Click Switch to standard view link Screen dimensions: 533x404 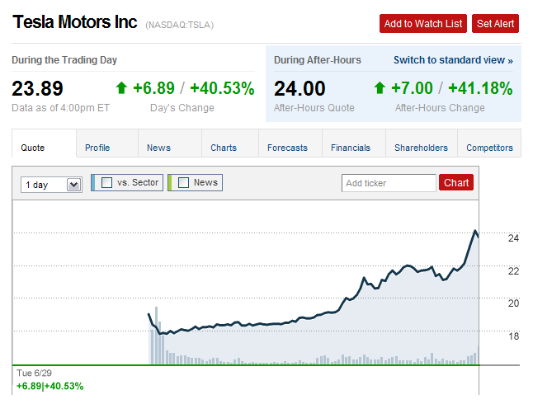[453, 60]
